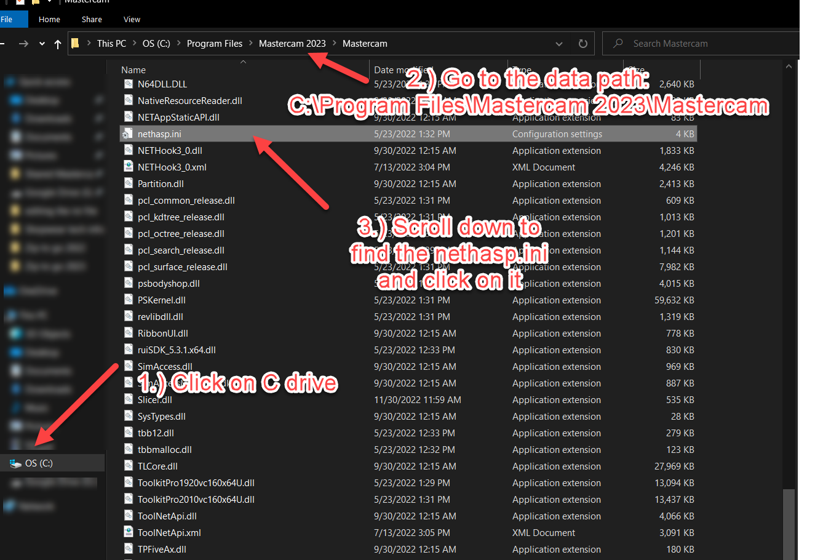831x560 pixels.
Task: Select PSKernel.dll file
Action: click(162, 300)
